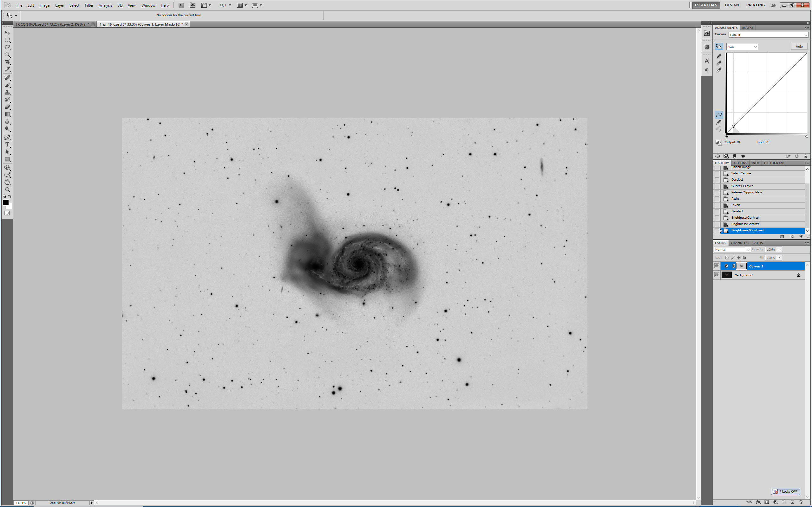Open the Filter menu

(89, 5)
